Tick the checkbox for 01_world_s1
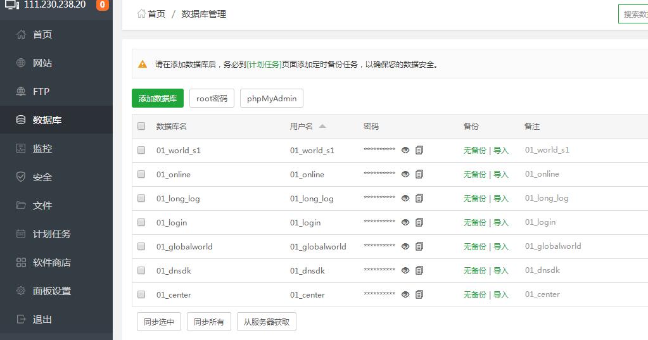The height and width of the screenshot is (340, 648). pyautogui.click(x=141, y=151)
